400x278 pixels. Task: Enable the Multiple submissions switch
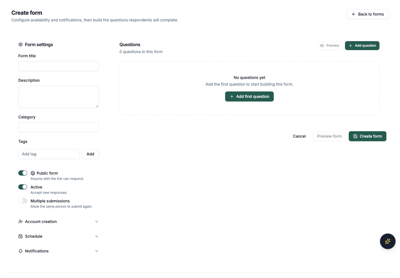click(23, 201)
